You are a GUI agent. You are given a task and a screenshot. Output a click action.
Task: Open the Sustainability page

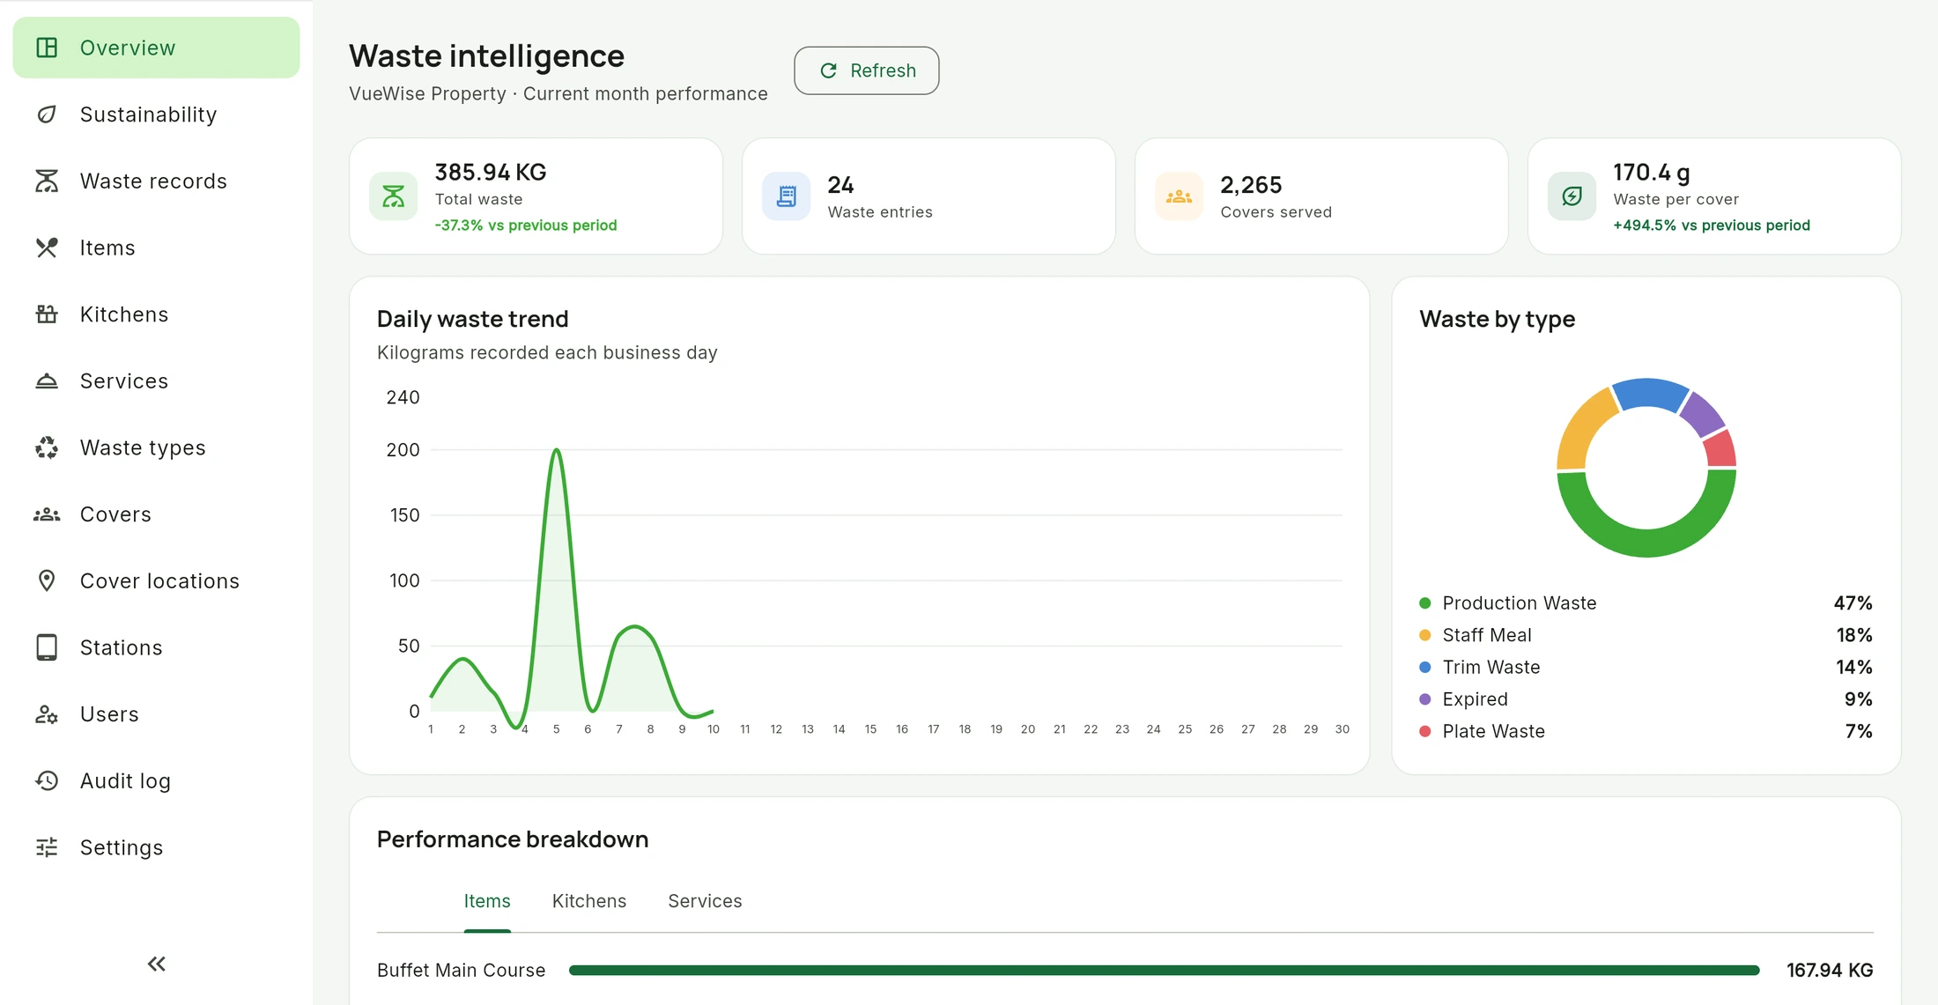point(156,115)
